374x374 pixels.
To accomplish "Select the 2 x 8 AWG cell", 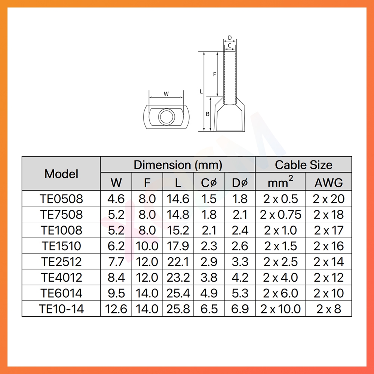I will pos(328,309).
